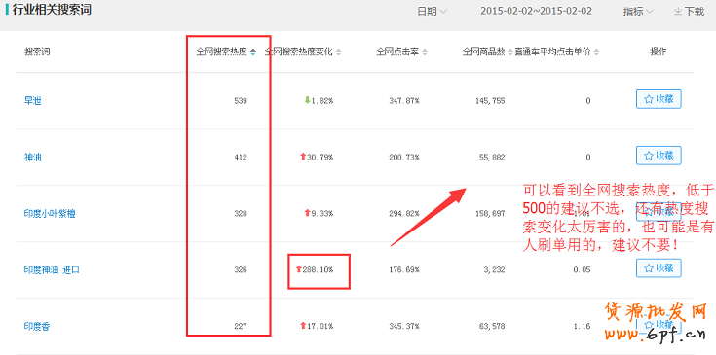Click 收藏 star for 印度香
716x355 pixels.
pos(659,325)
